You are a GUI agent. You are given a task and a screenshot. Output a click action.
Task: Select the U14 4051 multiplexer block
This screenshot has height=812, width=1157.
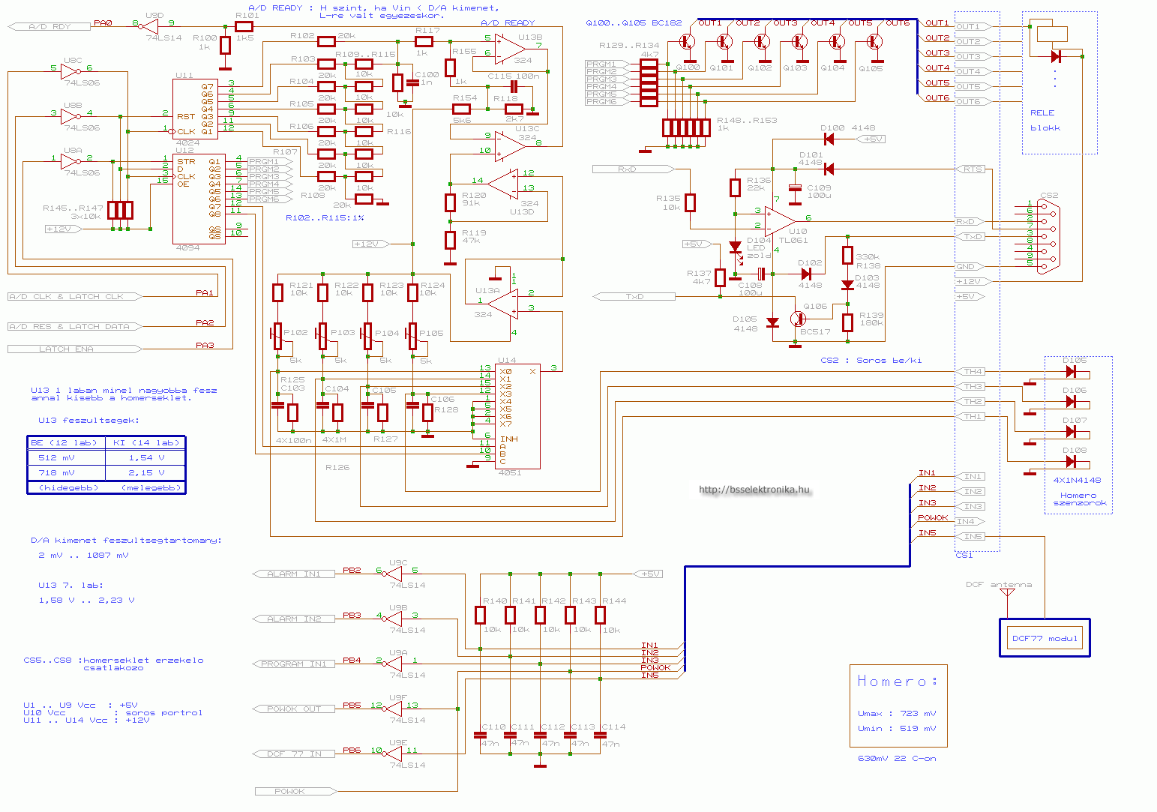(x=517, y=416)
